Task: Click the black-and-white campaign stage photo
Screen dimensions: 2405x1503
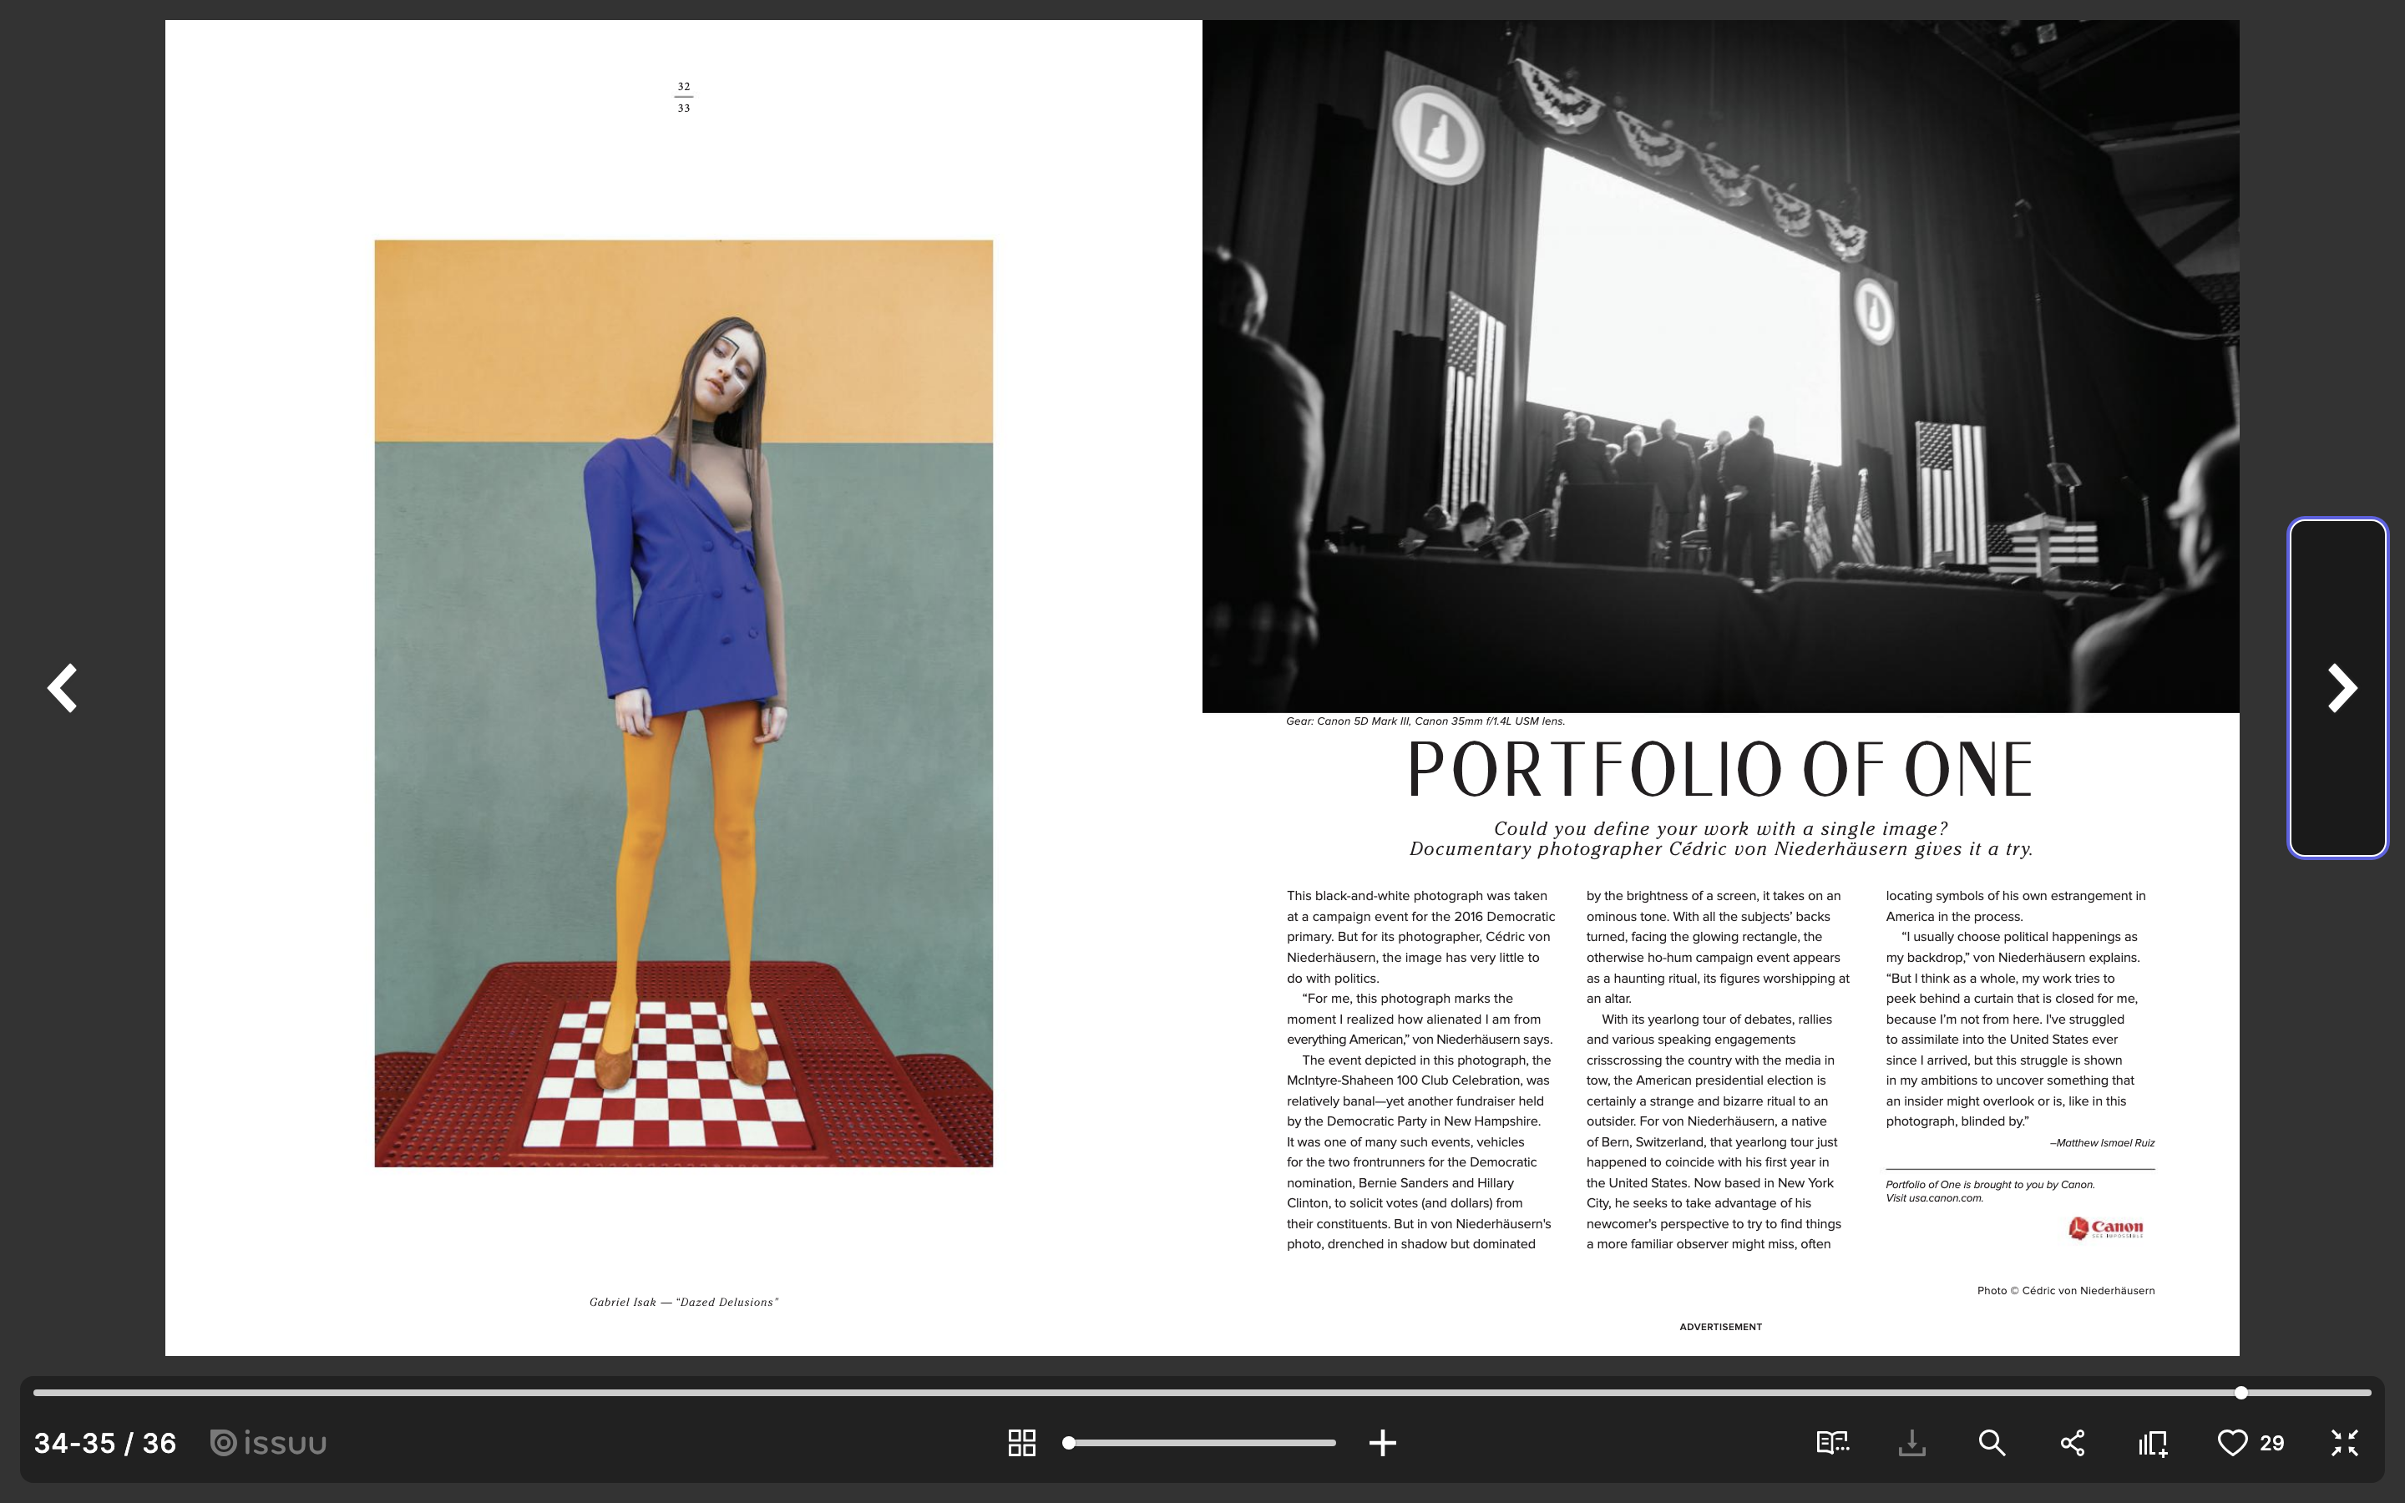Action: click(x=1720, y=366)
